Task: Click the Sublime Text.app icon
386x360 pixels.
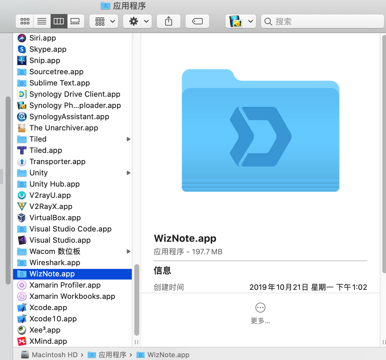Action: [21, 83]
